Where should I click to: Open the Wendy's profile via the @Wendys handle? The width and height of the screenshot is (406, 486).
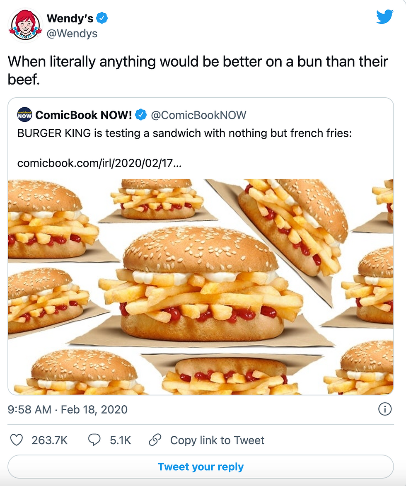[72, 34]
